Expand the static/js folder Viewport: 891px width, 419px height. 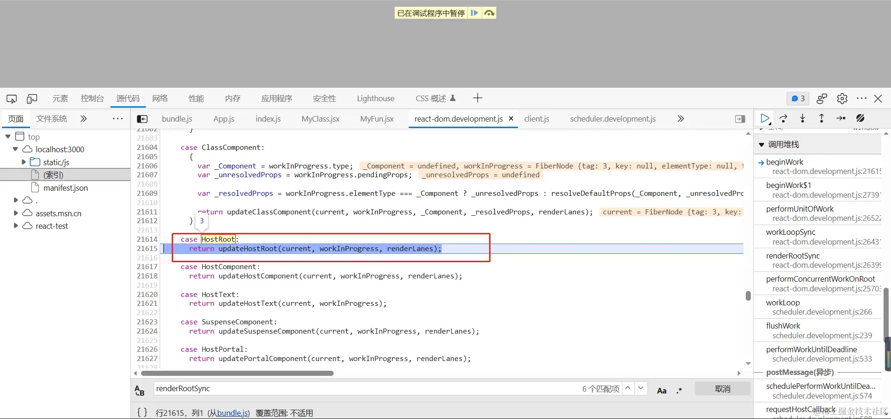tap(24, 162)
